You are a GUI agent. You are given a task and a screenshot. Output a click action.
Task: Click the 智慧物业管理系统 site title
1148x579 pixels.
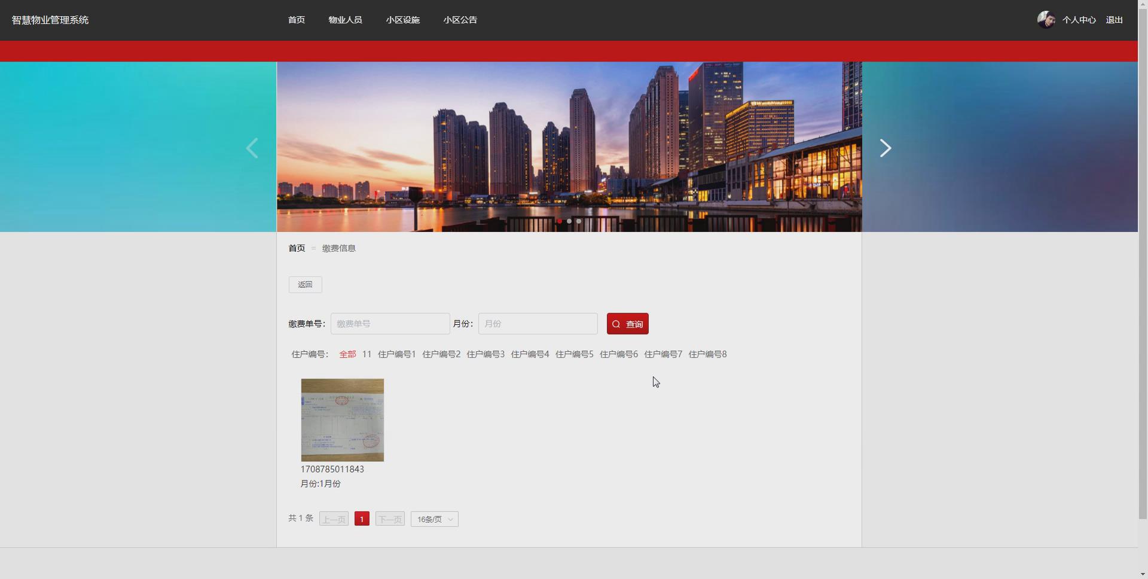pyautogui.click(x=50, y=20)
